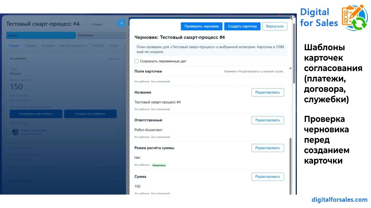Close the background smart-process card with the X

(x=121, y=23)
